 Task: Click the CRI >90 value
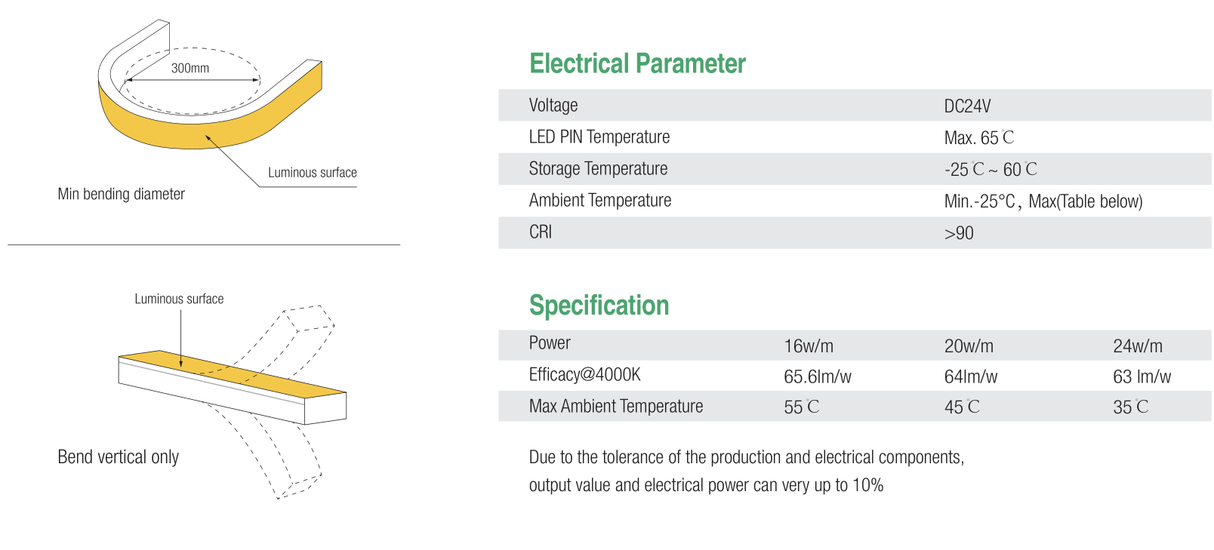(x=959, y=233)
